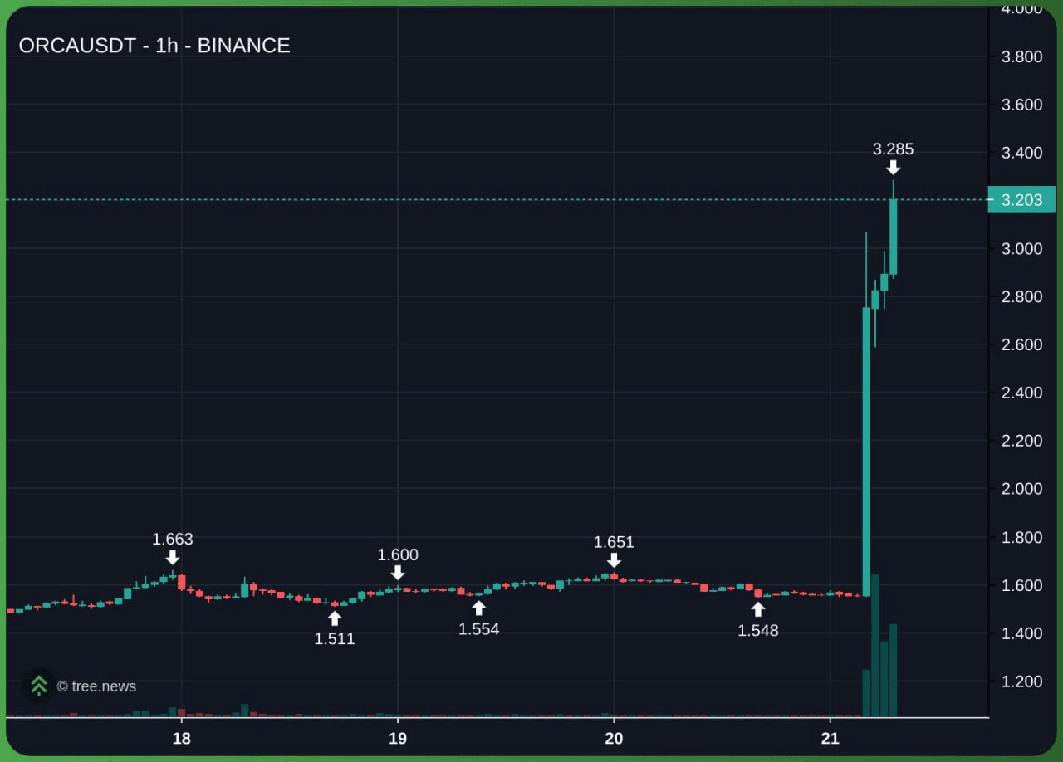Click the 1.548 low price label
This screenshot has width=1063, height=762.
pyautogui.click(x=758, y=631)
